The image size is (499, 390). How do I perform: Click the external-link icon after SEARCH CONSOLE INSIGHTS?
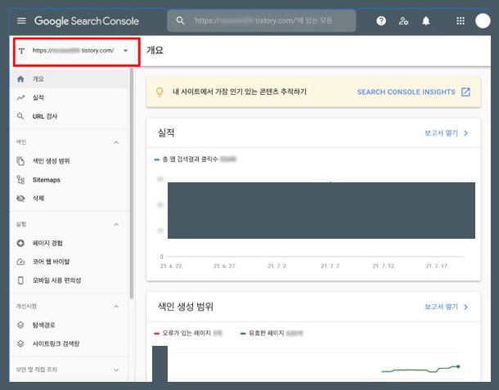[x=465, y=92]
